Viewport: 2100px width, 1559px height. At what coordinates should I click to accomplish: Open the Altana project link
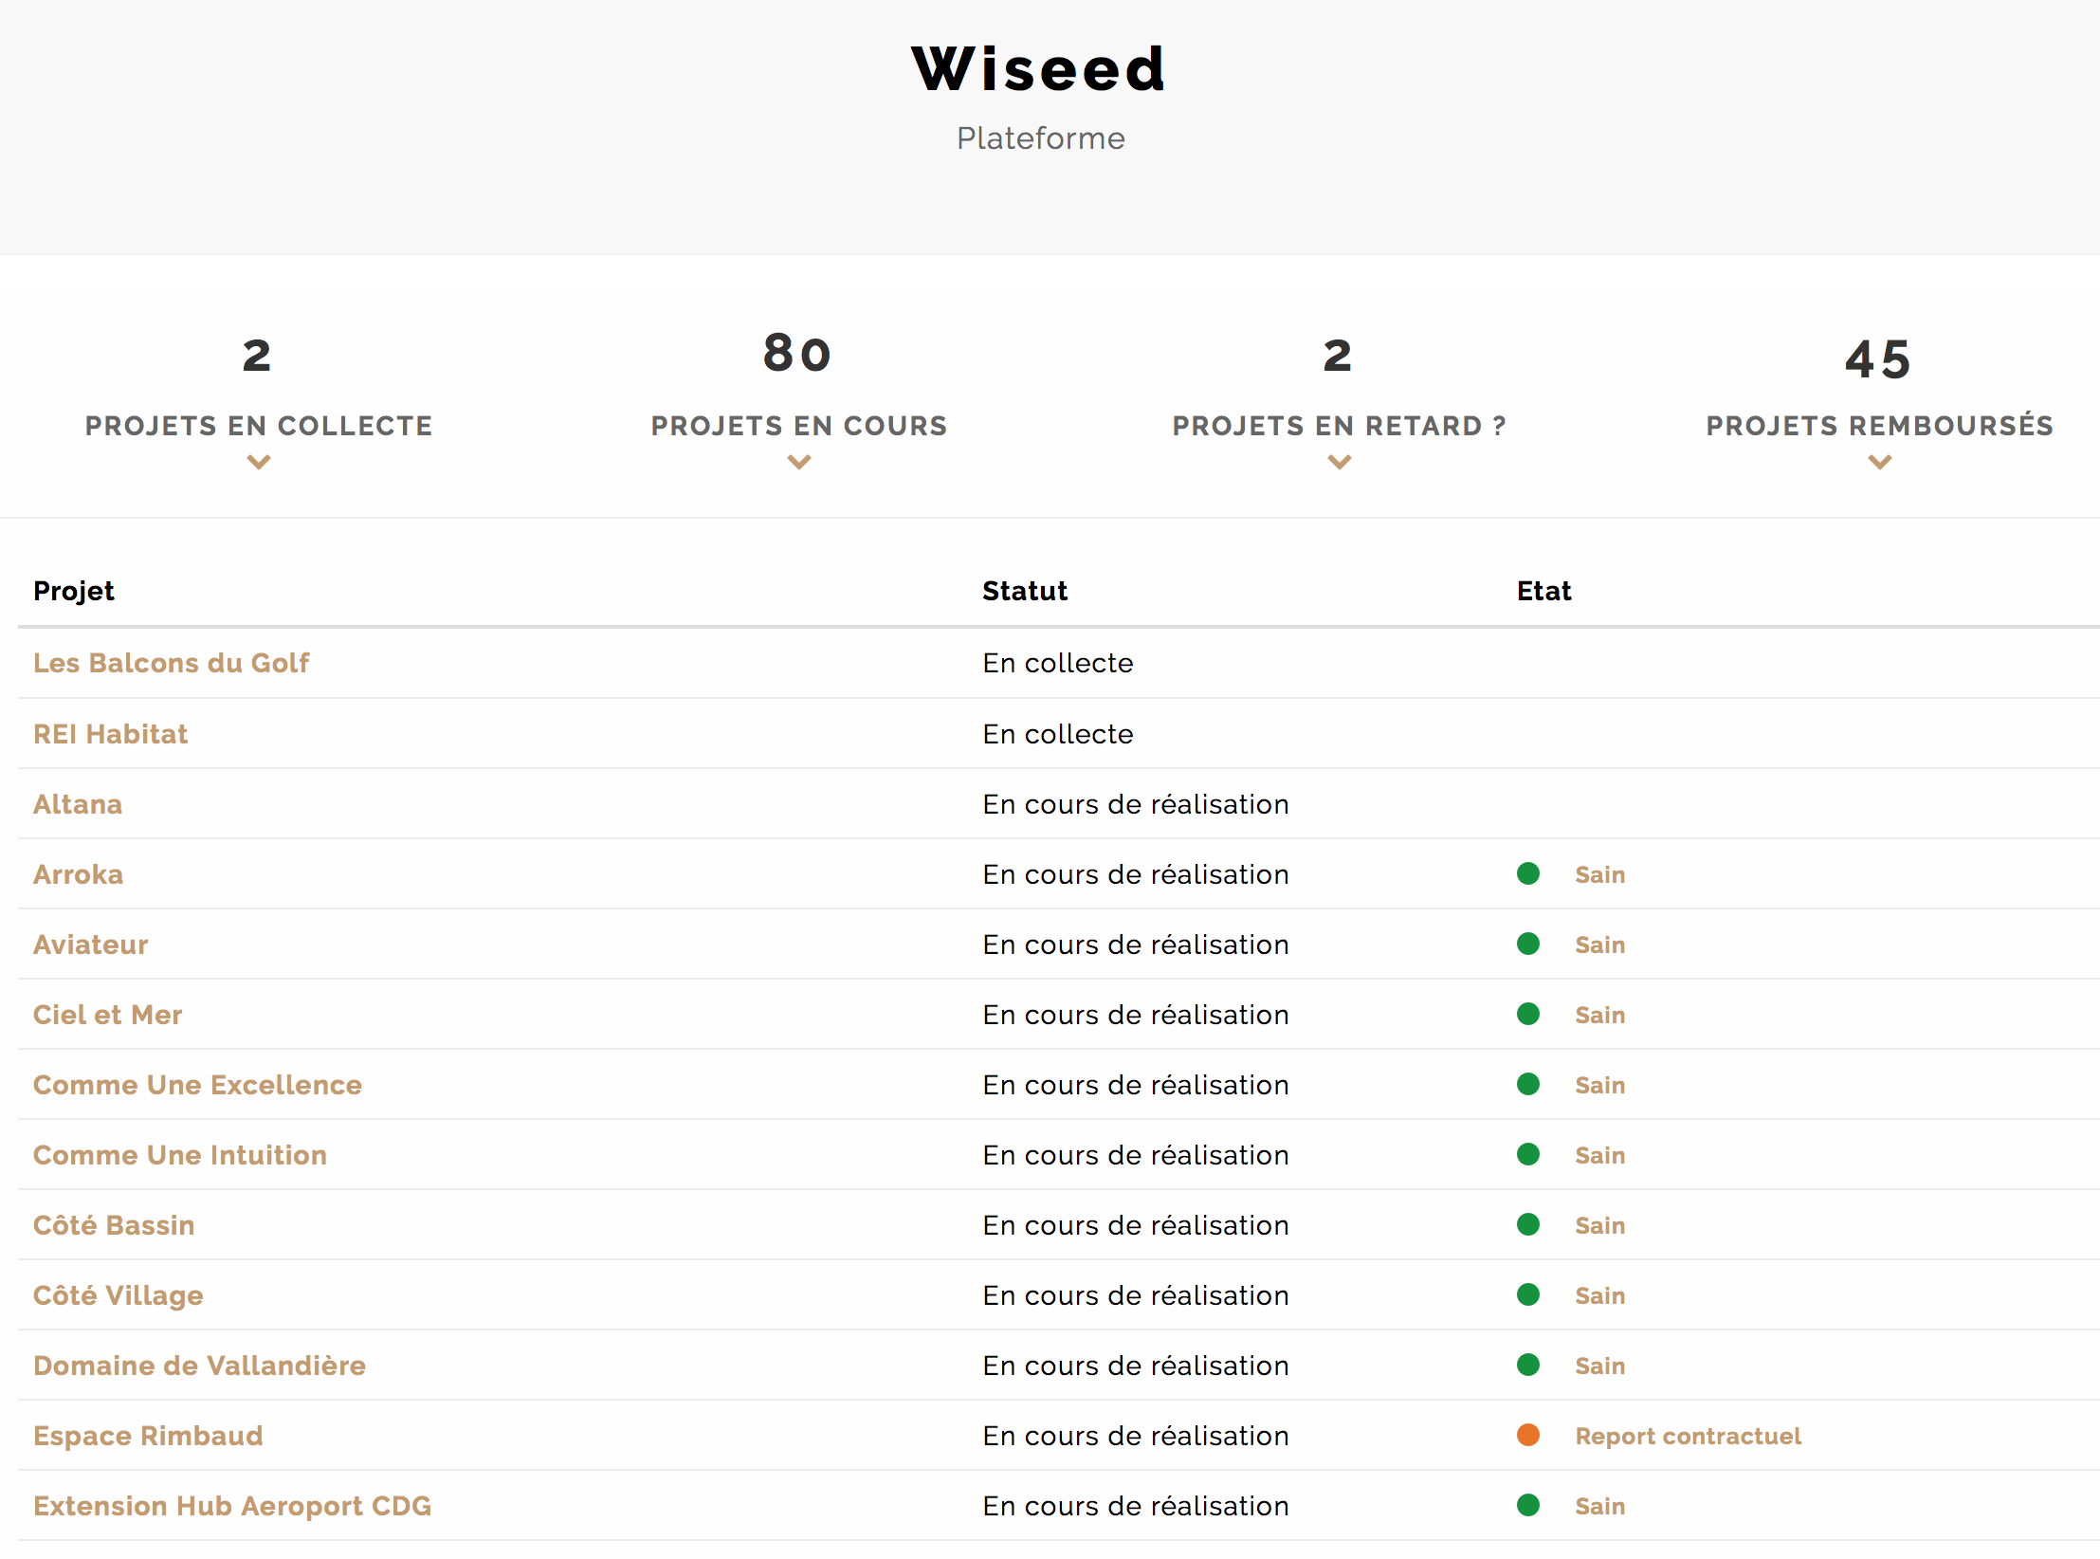(x=78, y=804)
